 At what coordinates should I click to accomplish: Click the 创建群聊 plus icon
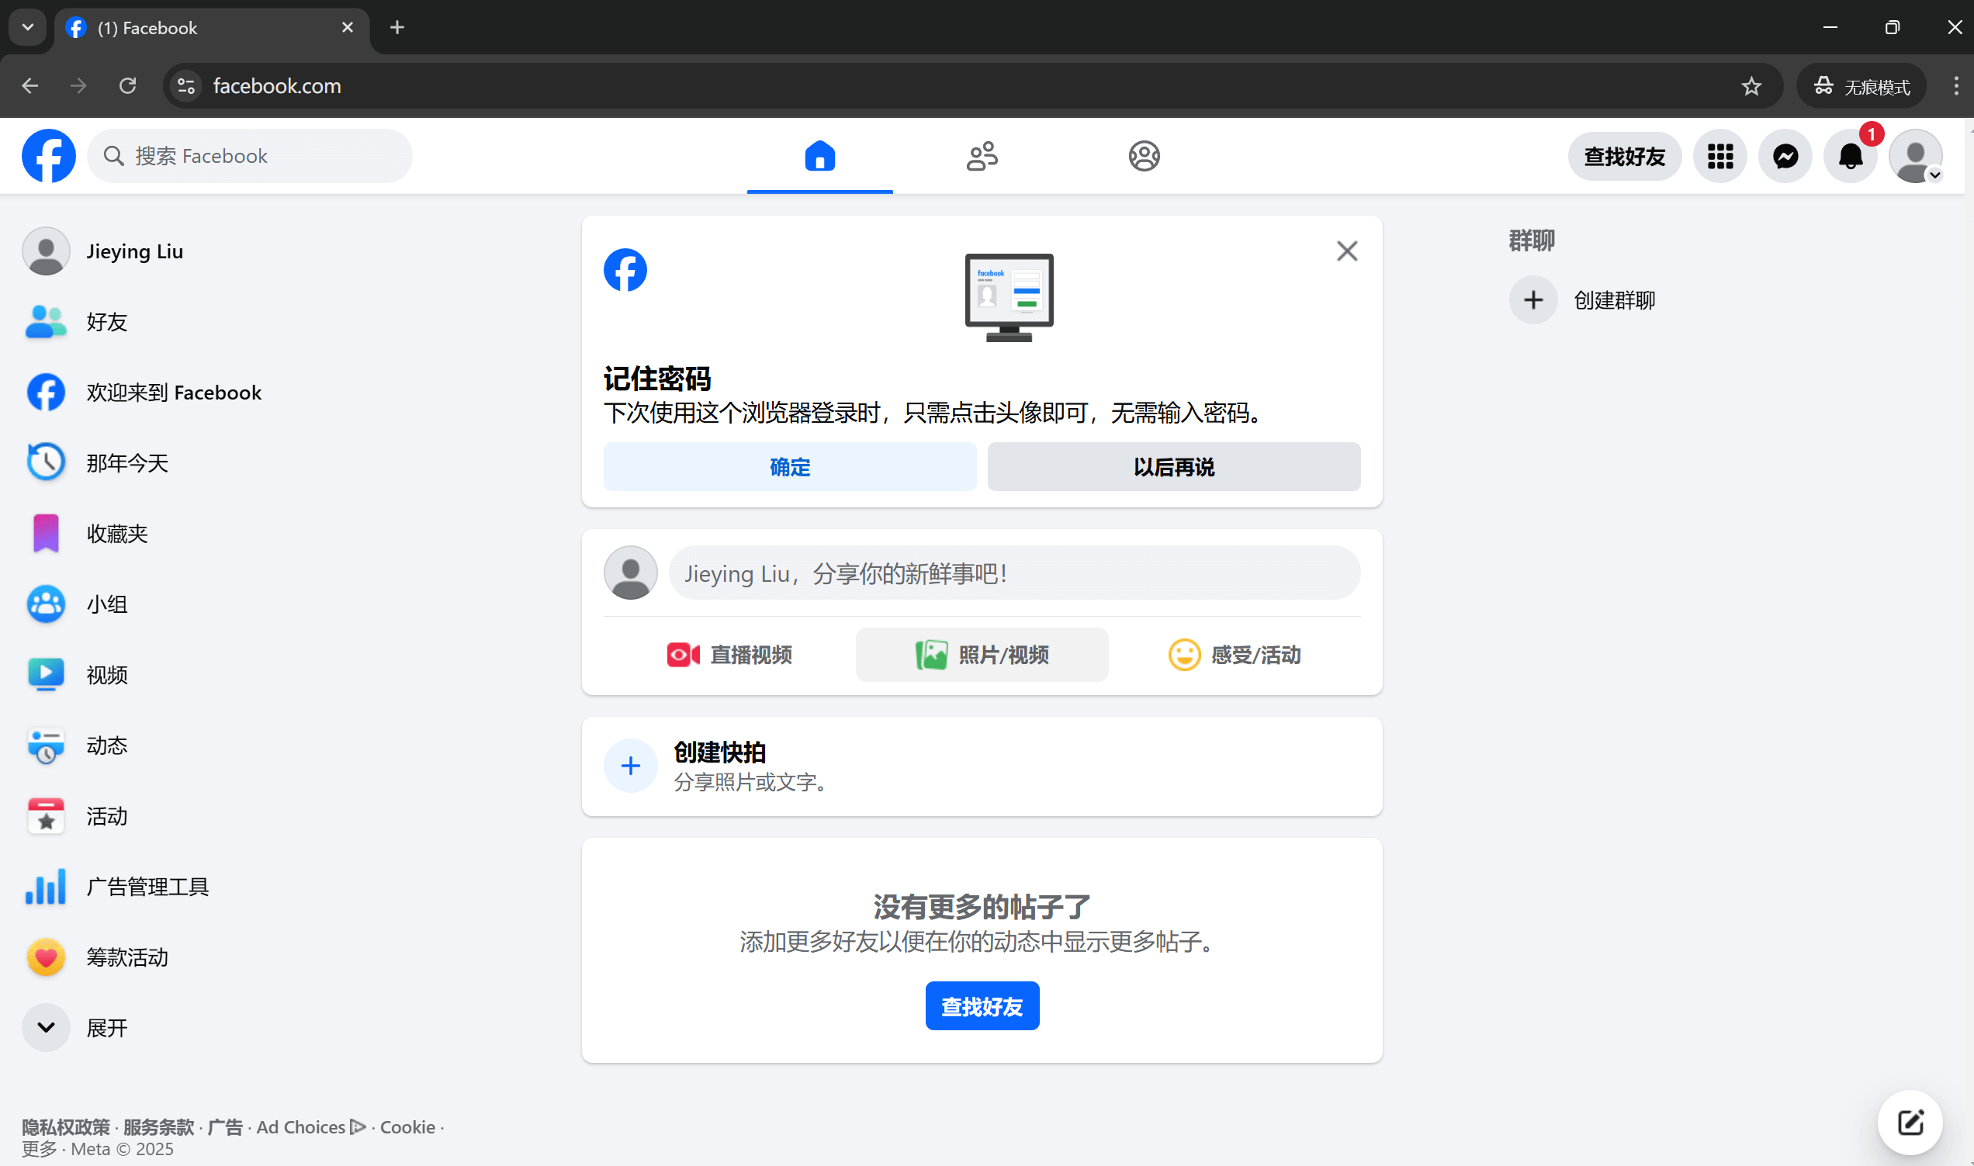pos(1532,299)
